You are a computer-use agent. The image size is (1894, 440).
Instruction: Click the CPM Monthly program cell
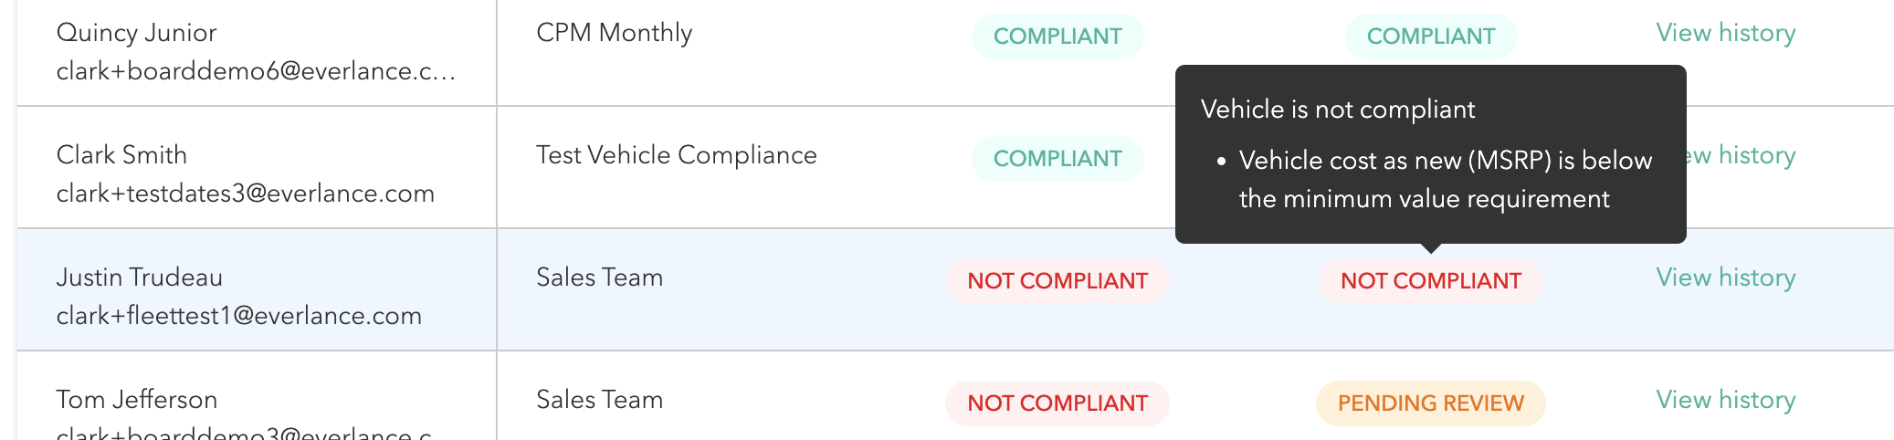[614, 33]
